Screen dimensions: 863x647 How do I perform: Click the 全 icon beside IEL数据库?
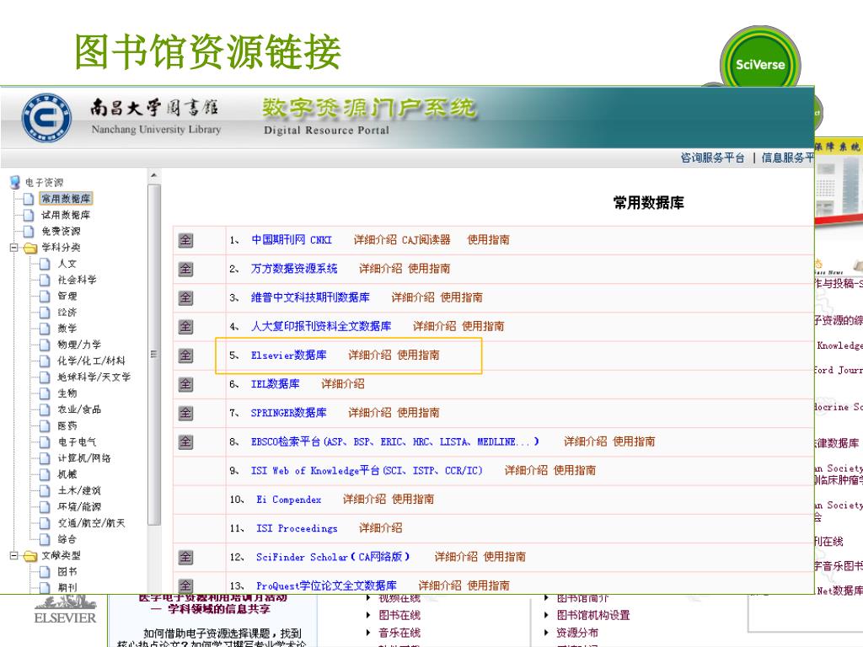point(185,384)
